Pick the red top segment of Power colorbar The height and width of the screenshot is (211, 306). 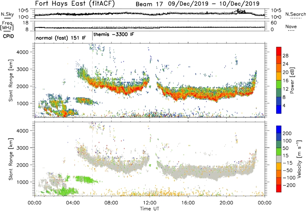(x=279, y=51)
